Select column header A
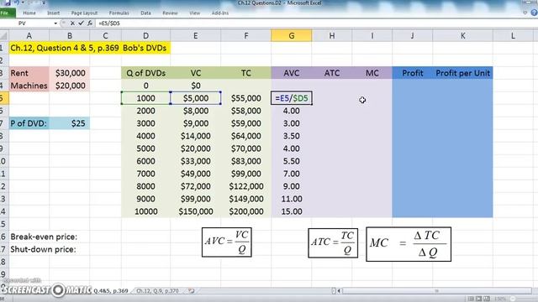The image size is (538, 302). click(29, 35)
